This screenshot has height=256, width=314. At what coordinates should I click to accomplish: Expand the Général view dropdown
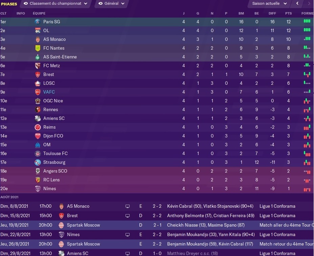pos(112,3)
